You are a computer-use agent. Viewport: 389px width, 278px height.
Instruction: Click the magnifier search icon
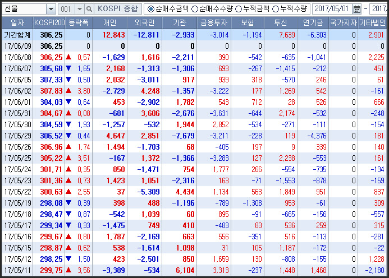click(89, 9)
